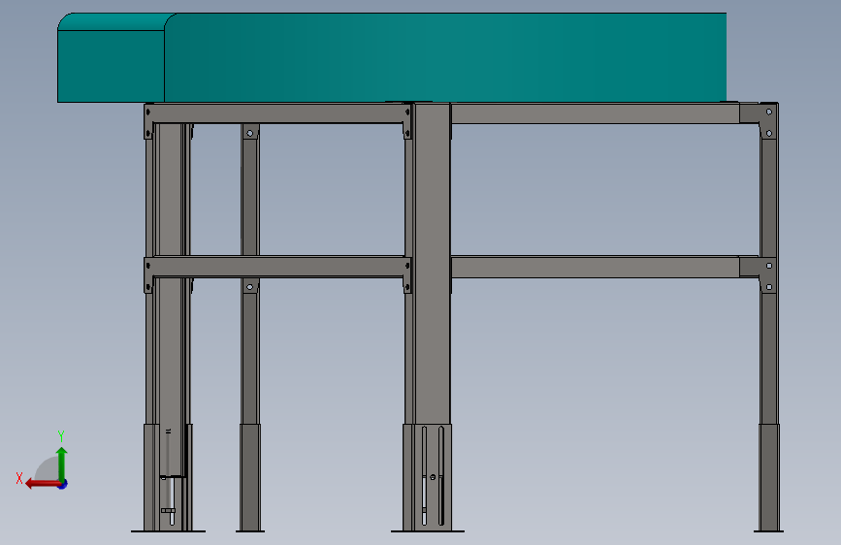The width and height of the screenshot is (841, 545).
Task: Select the middle right horizontal crossbar
Action: click(x=596, y=267)
